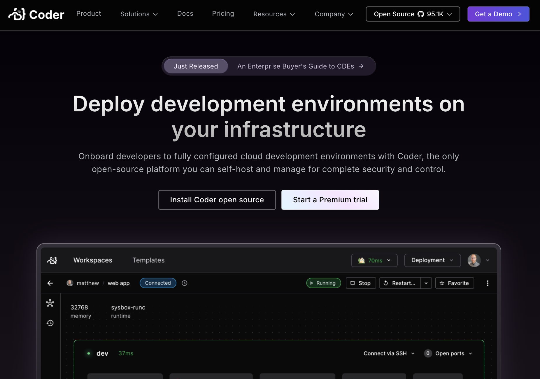This screenshot has height=379, width=540.
Task: Click the 37ms agent latency
Action: (x=126, y=353)
